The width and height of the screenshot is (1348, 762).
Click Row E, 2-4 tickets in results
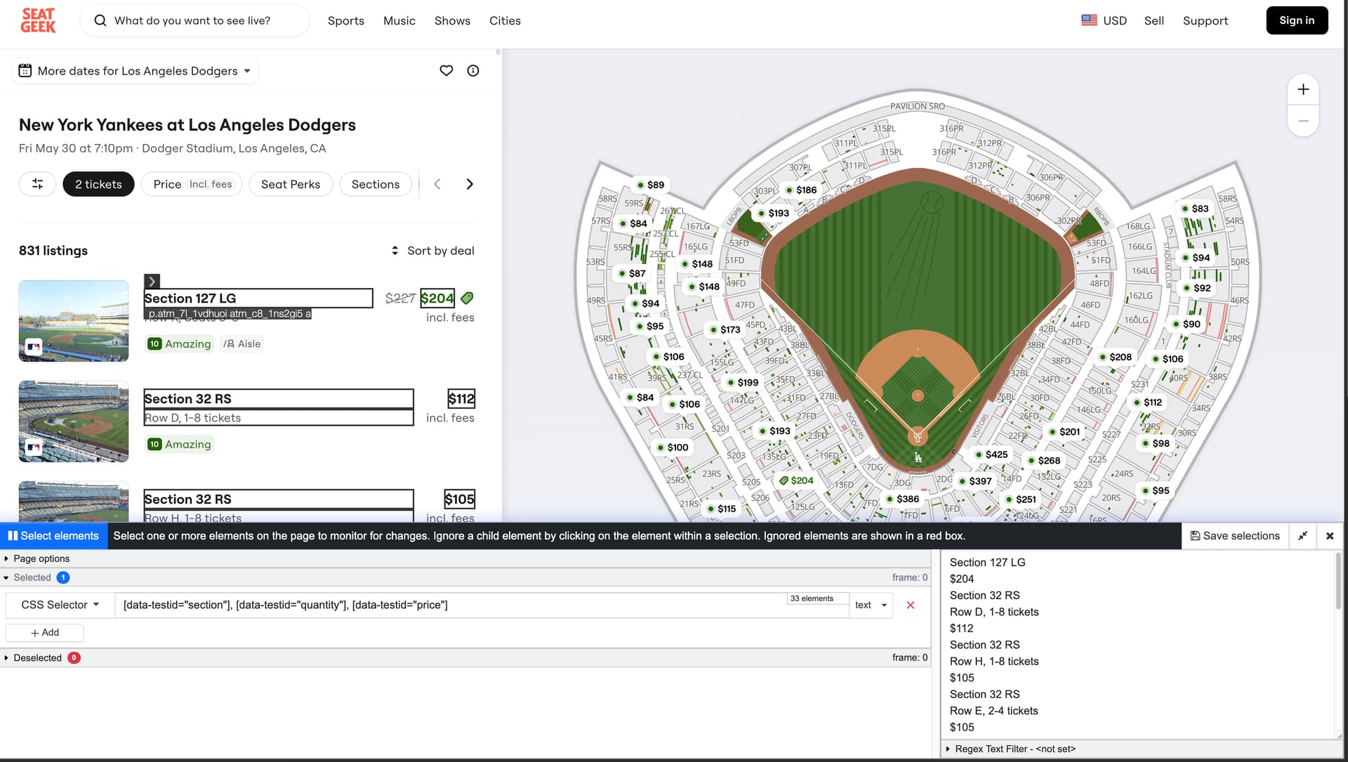[993, 711]
